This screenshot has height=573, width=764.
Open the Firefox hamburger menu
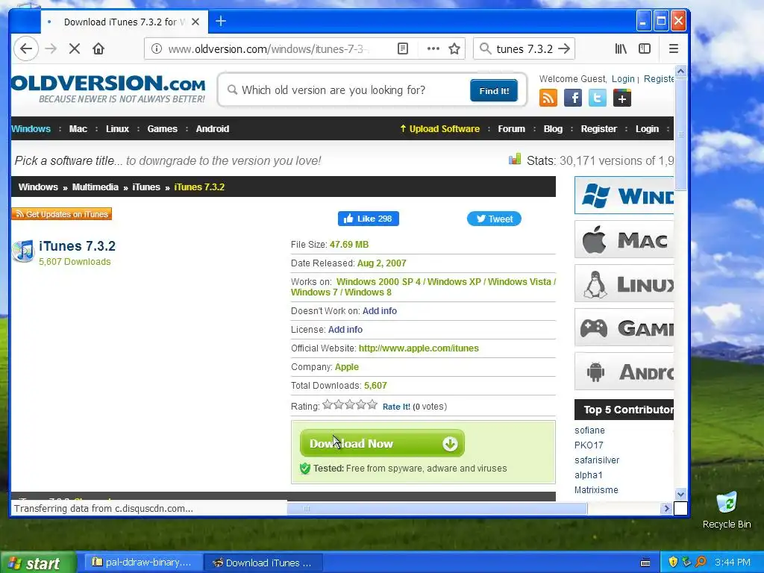[674, 48]
